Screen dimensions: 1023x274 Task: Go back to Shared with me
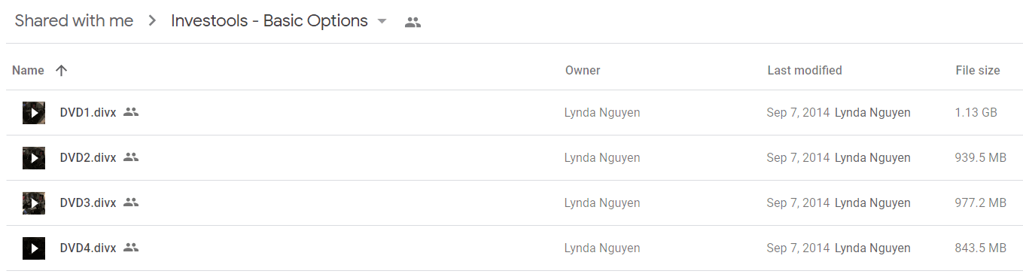pos(74,21)
